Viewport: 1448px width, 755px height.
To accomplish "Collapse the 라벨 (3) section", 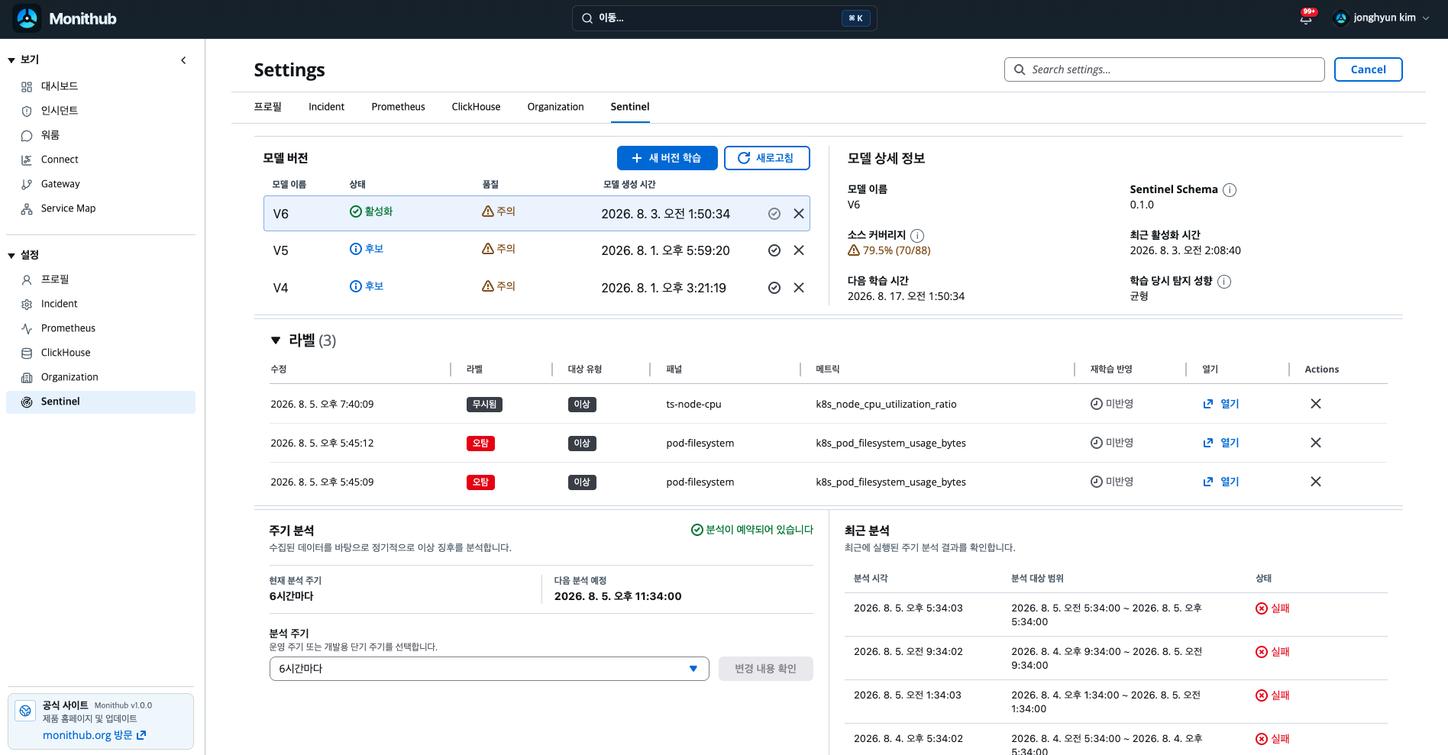I will click(x=276, y=340).
